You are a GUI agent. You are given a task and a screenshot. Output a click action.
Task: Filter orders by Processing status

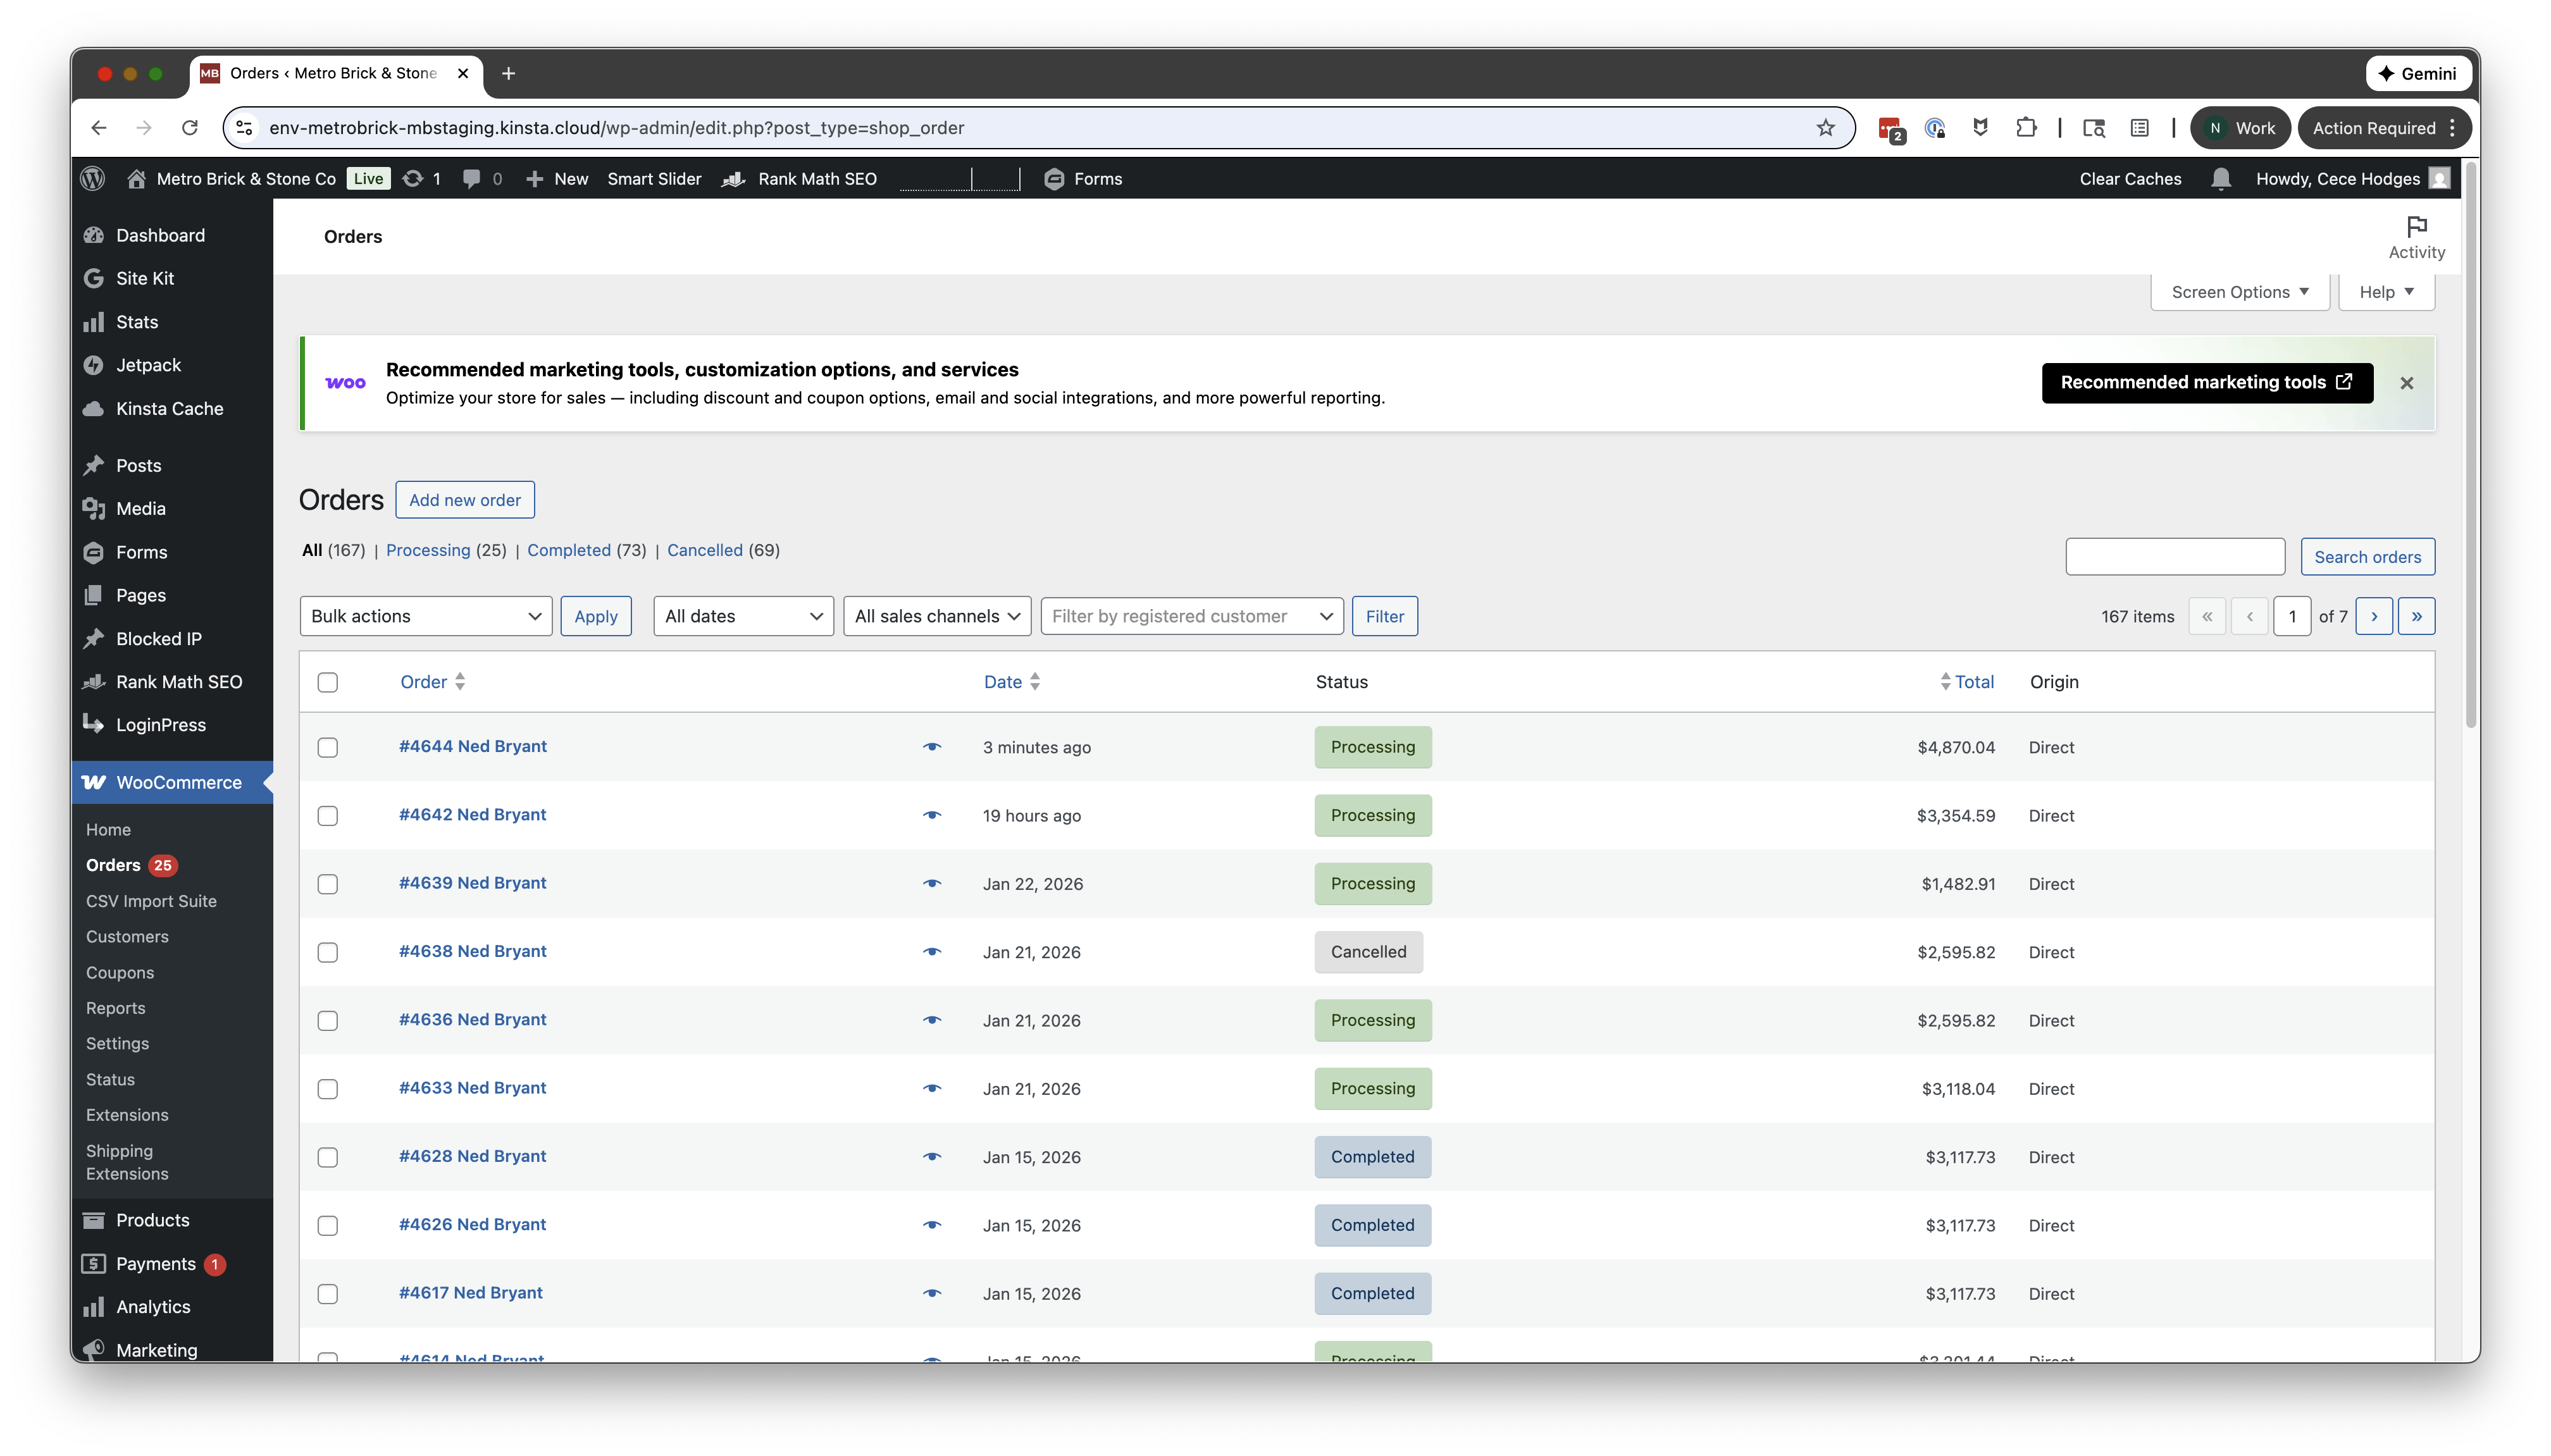[428, 550]
